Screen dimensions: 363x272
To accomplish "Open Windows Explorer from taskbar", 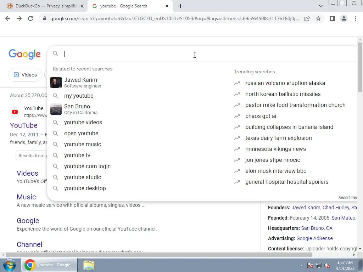I will point(89,265).
